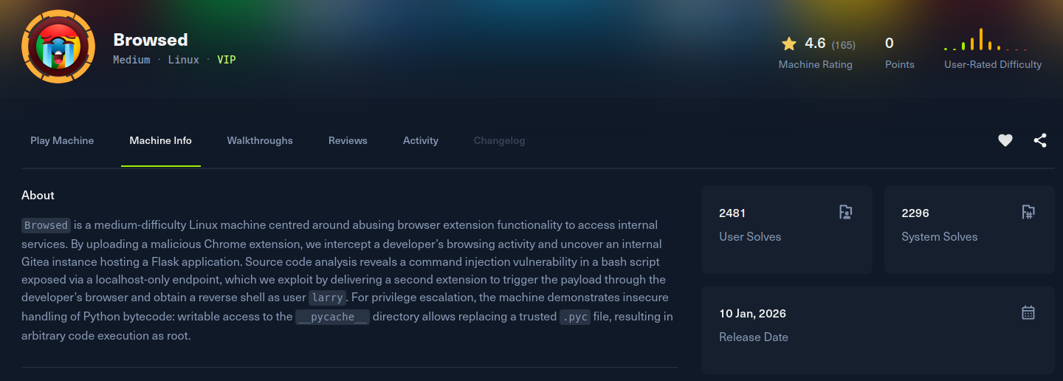1063x381 pixels.
Task: Open the Play Machine tab
Action: point(62,140)
